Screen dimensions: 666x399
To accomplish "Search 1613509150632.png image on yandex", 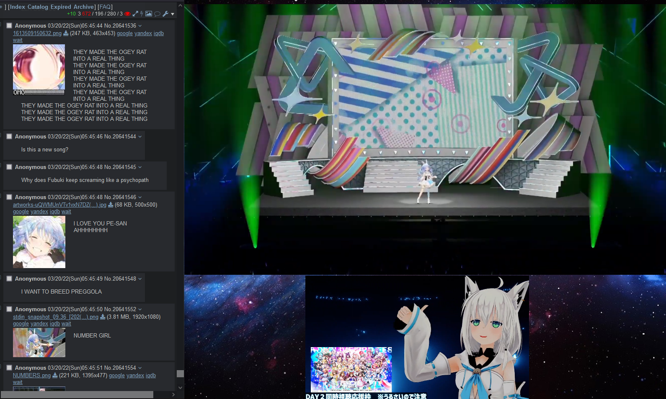I will coord(143,33).
